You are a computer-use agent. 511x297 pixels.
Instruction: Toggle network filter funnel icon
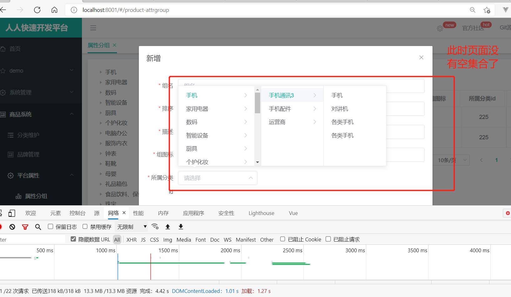pos(25,227)
